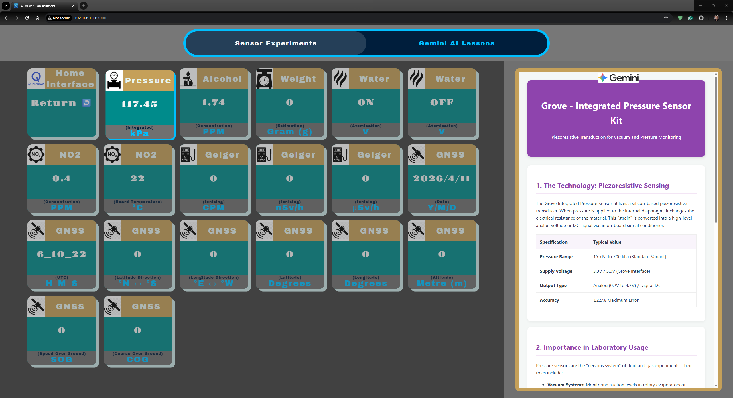This screenshot has height=398, width=733.
Task: Click the Geiger µSv/h unit label
Action: click(x=366, y=208)
